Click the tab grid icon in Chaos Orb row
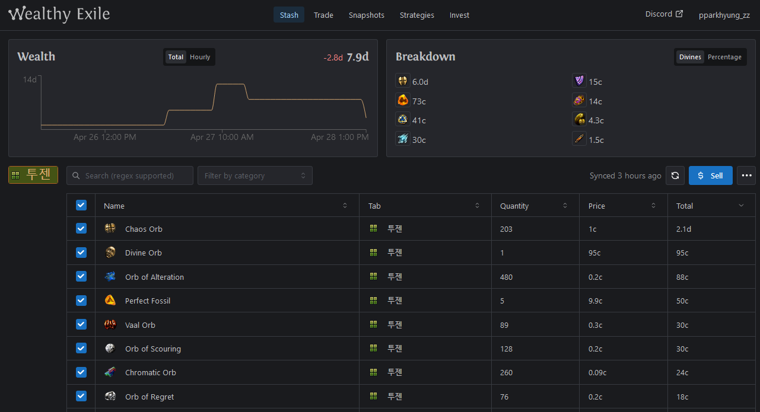The height and width of the screenshot is (412, 760). 373,229
